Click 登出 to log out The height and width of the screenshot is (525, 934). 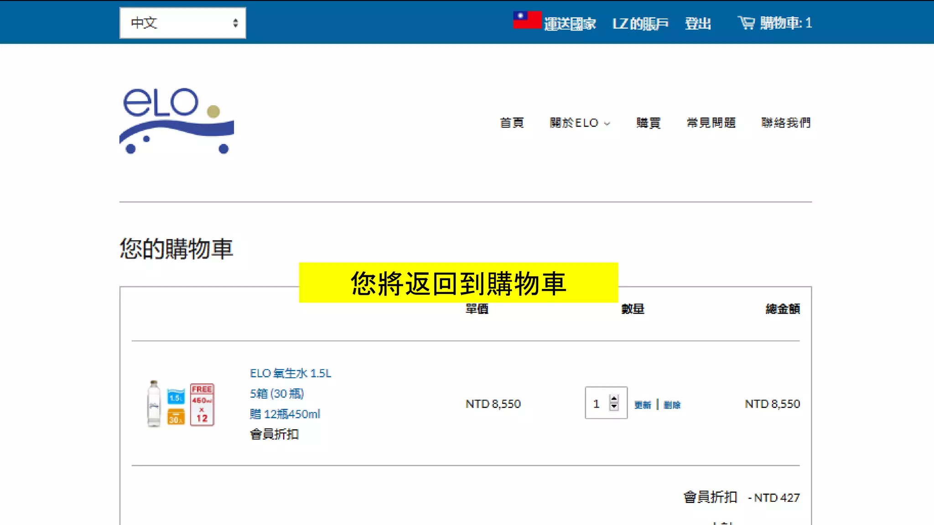(x=698, y=23)
